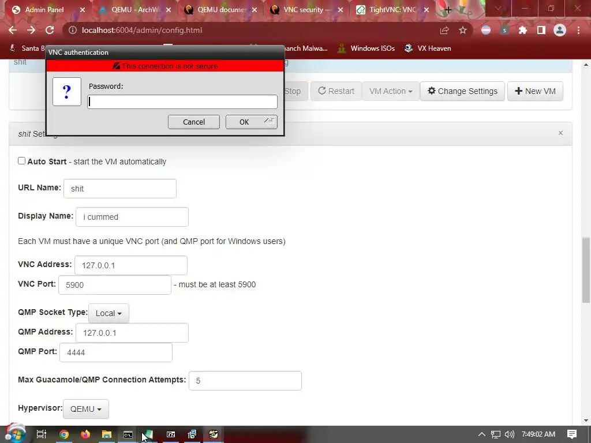Open the VM Action dropdown
Viewport: 591px width, 443px height.
point(391,91)
